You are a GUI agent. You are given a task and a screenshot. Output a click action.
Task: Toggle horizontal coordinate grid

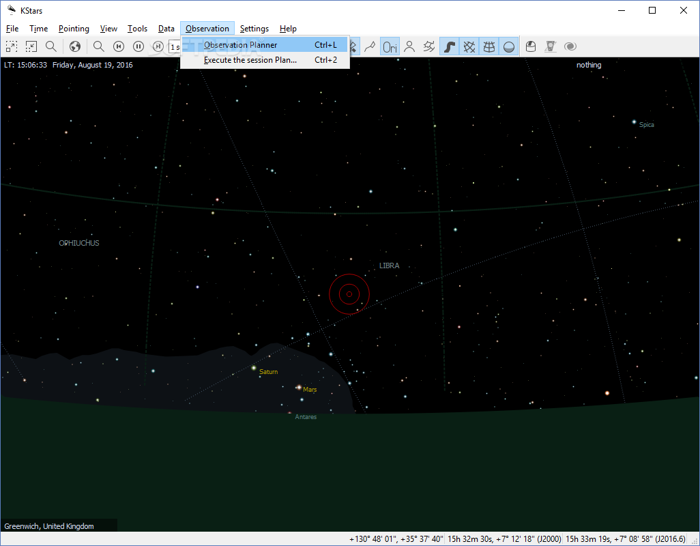tap(488, 46)
